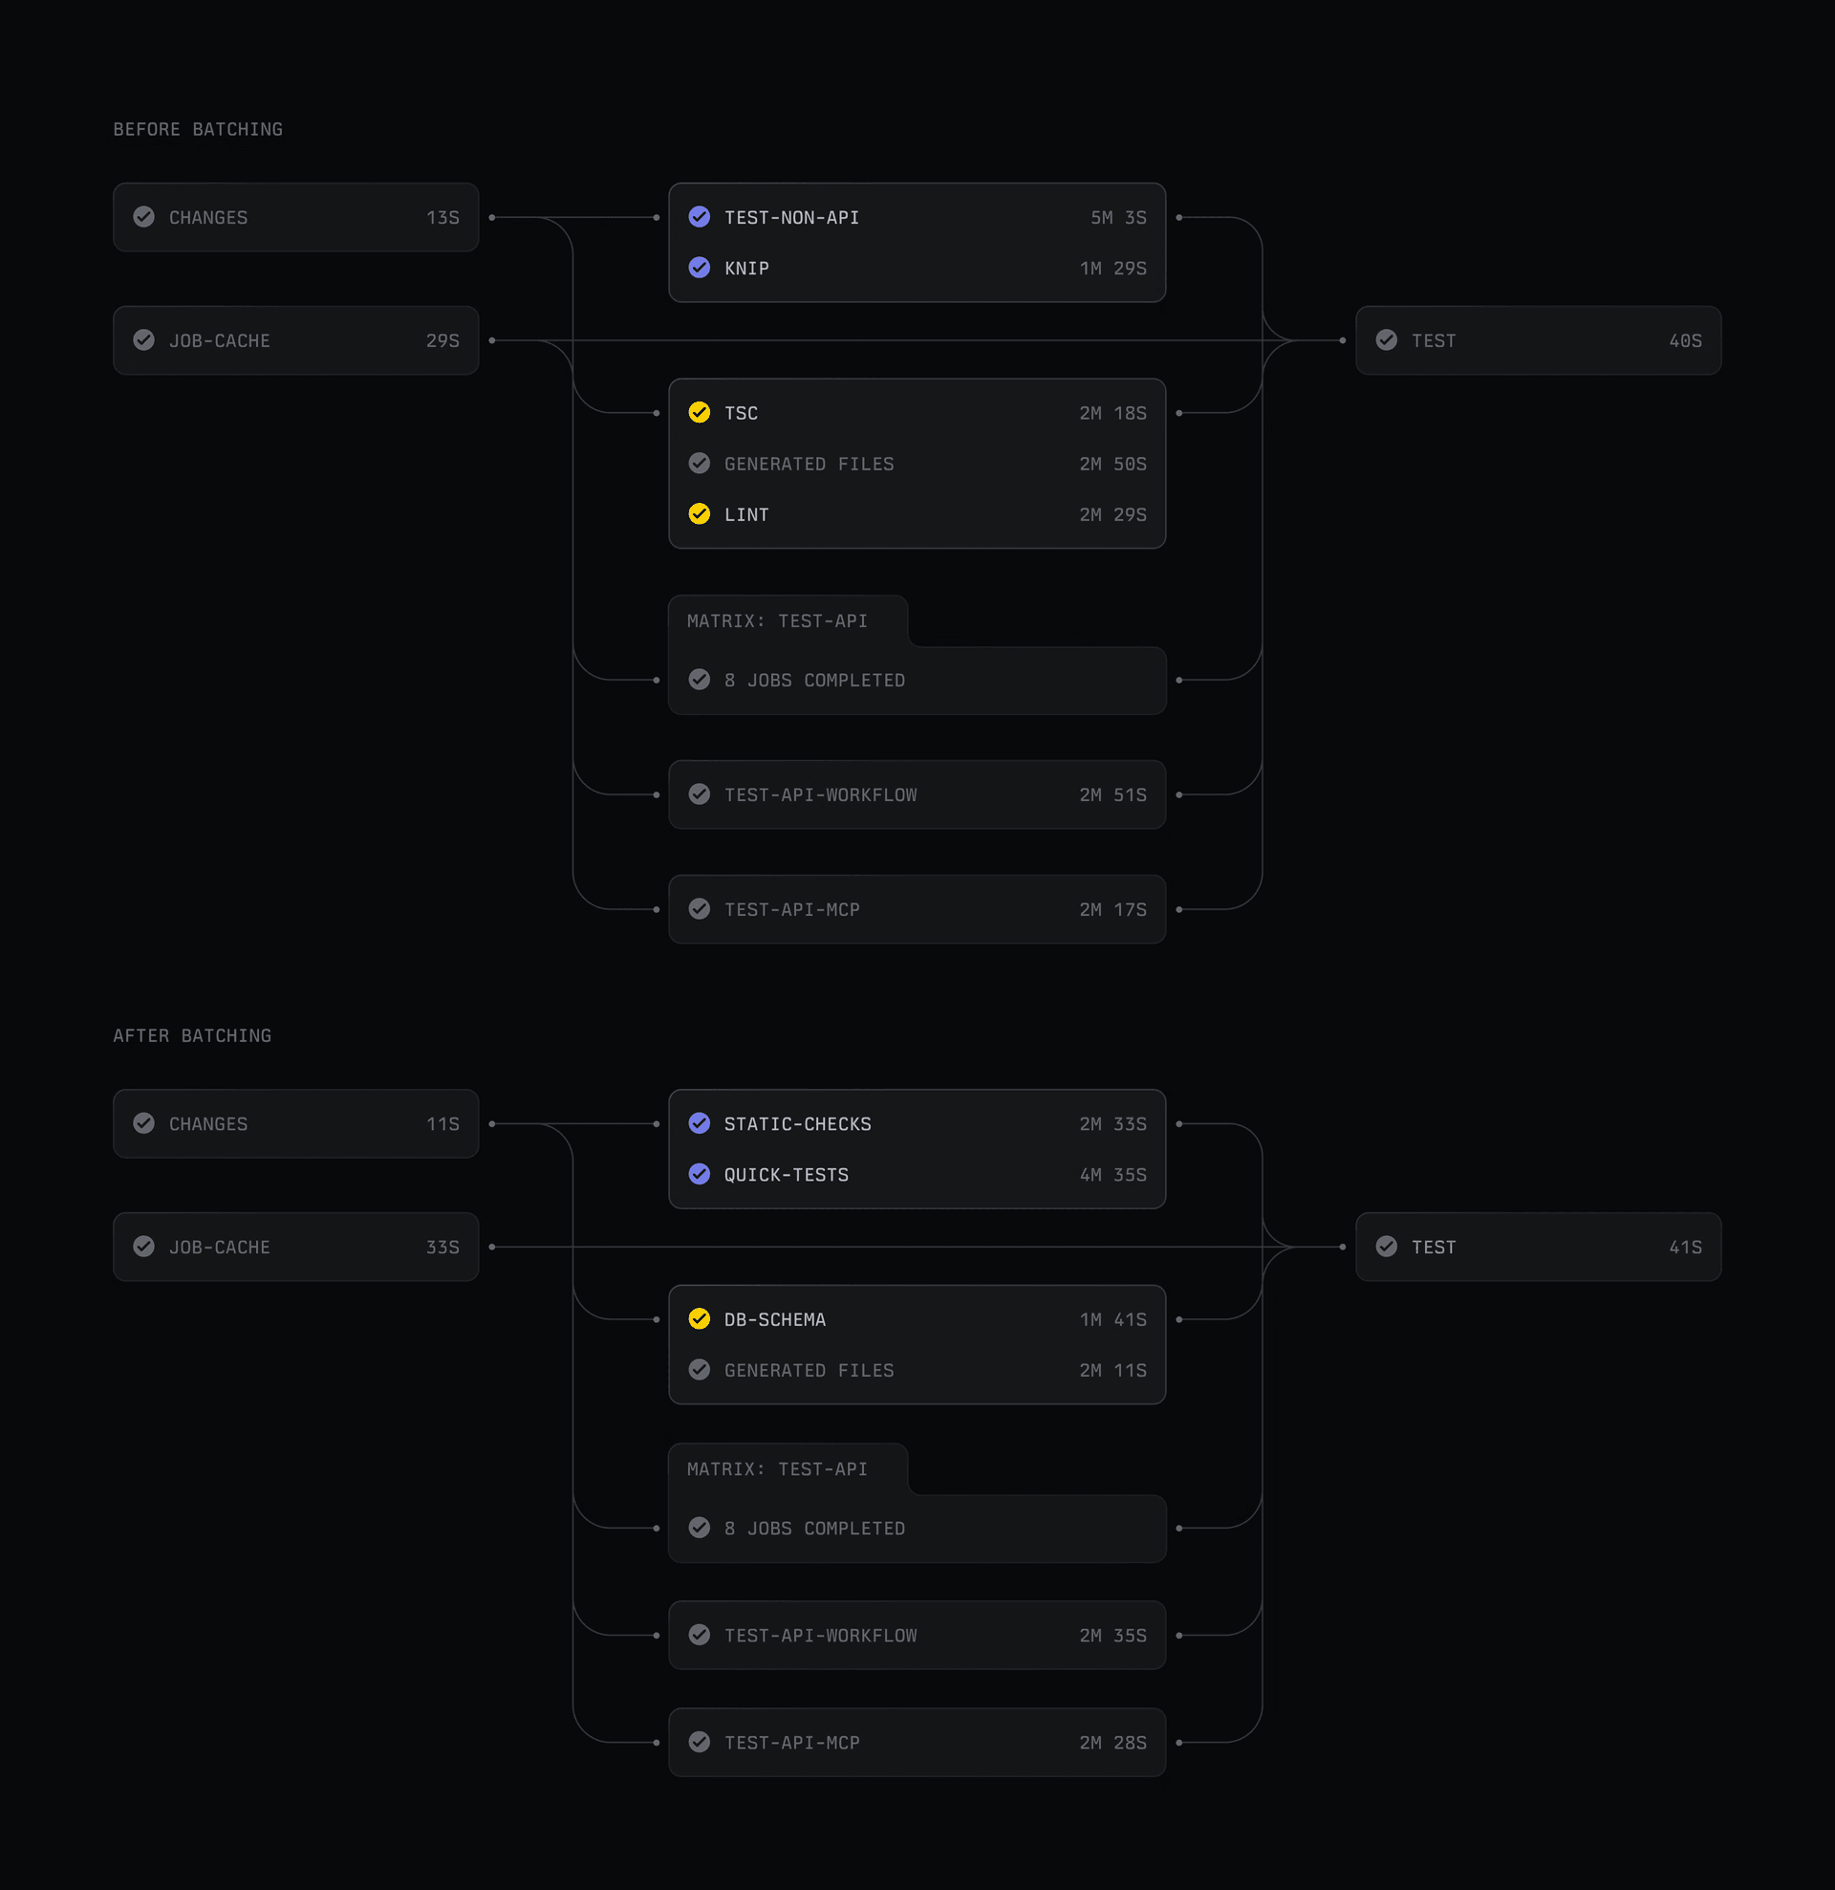Screen dimensions: 1835x1890
Task: Click the check icon on the 33S JOB-CACHE job
Action: click(x=143, y=1247)
